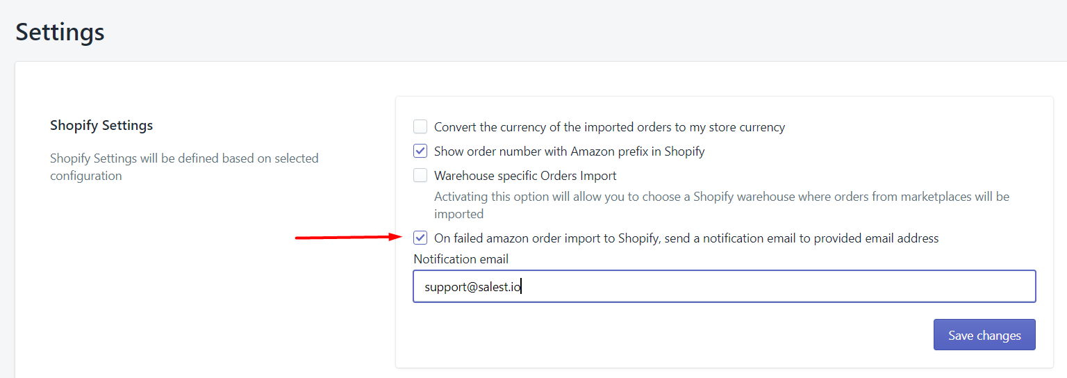
Task: Click the Activating this option help text
Action: [722, 205]
